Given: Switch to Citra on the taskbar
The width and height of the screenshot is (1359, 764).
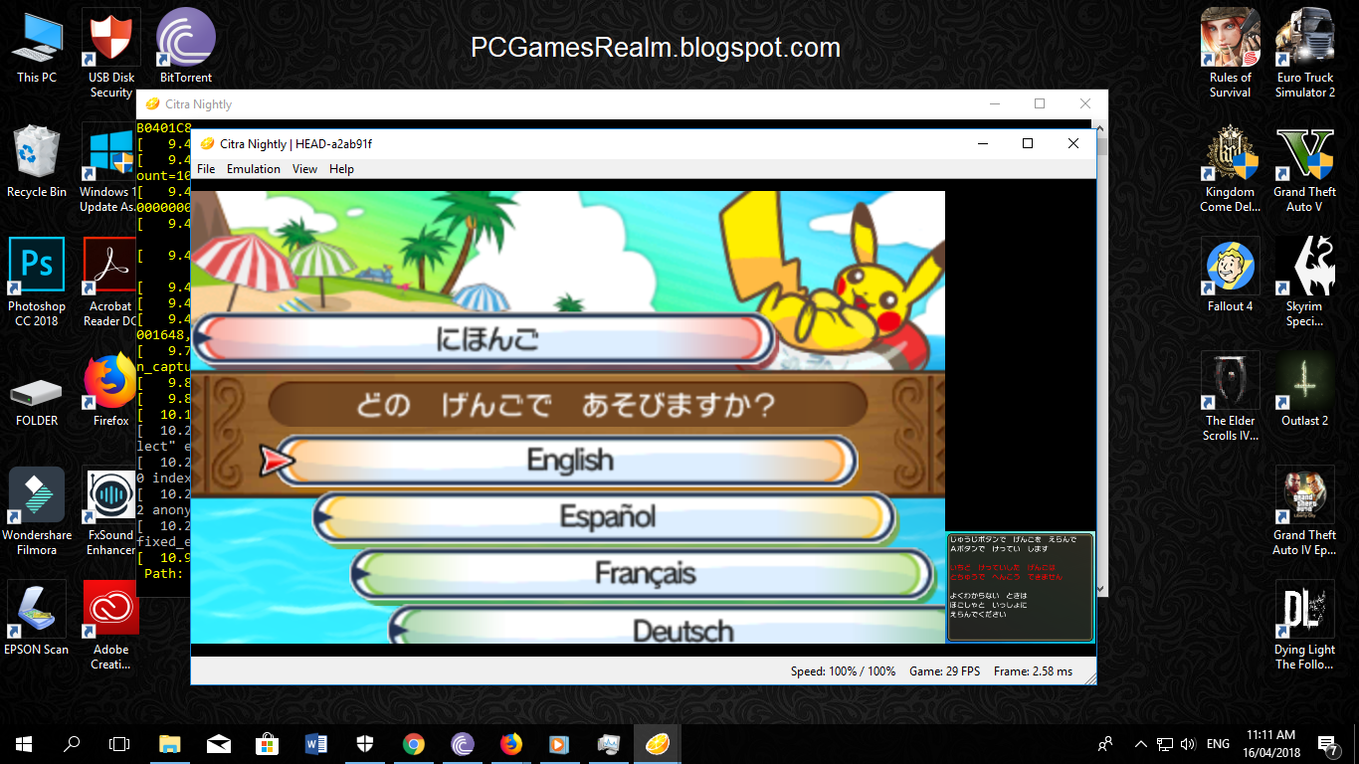Looking at the screenshot, I should tap(658, 743).
